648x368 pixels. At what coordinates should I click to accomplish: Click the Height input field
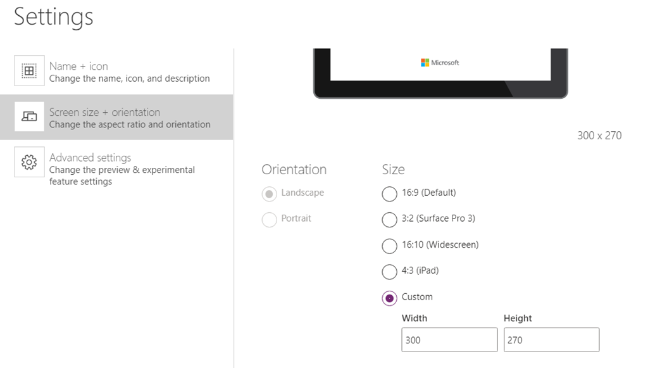pos(552,340)
